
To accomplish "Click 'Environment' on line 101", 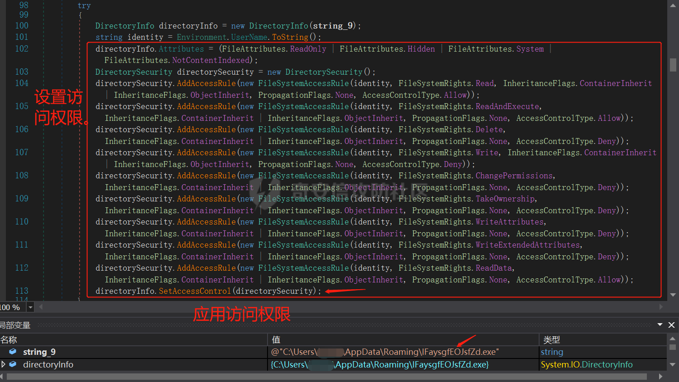I will (201, 37).
